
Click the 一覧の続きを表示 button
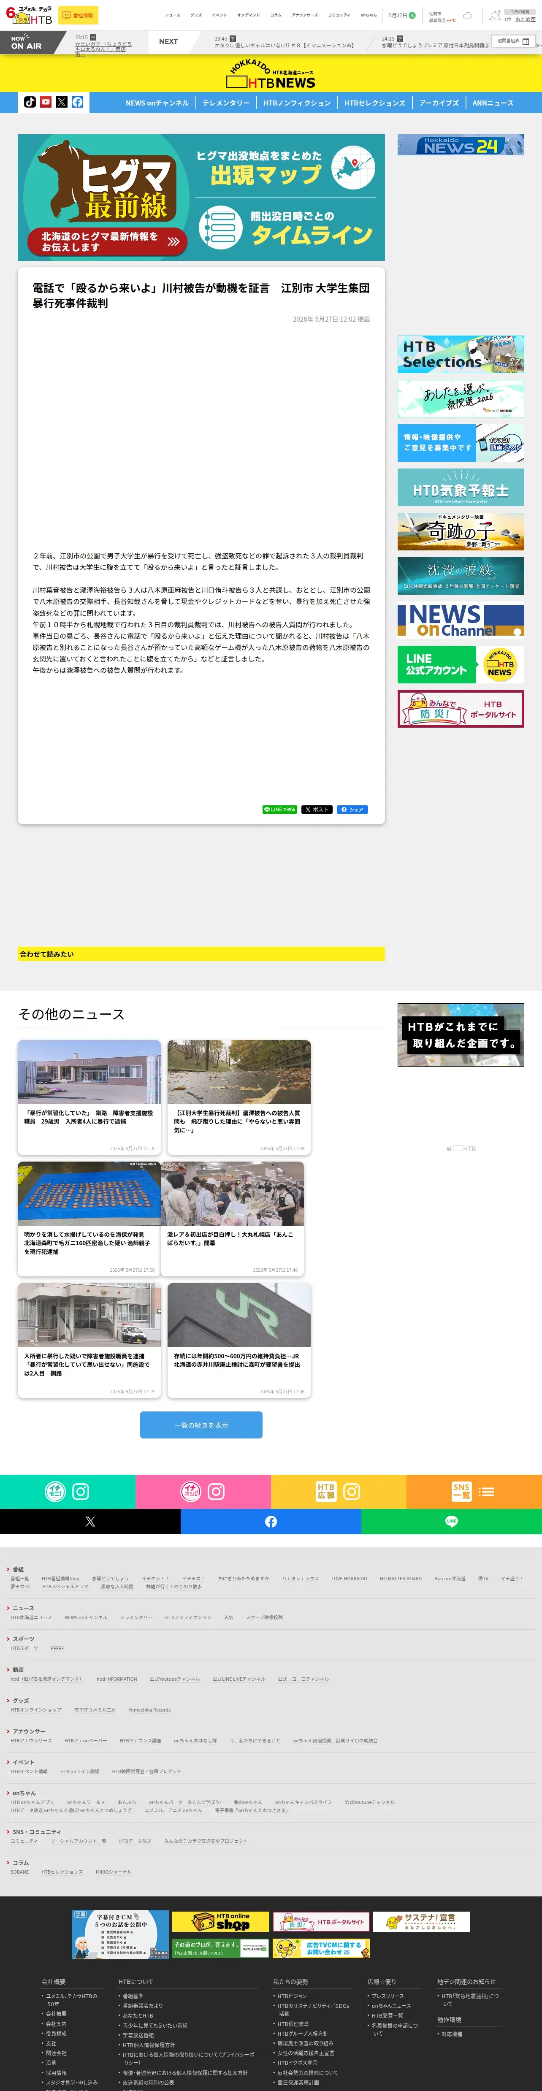click(201, 1425)
